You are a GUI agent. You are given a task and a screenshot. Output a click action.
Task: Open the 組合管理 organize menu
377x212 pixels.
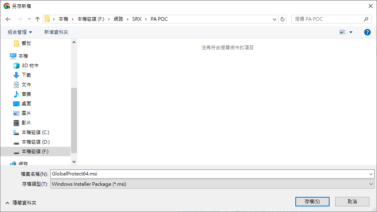coord(20,32)
